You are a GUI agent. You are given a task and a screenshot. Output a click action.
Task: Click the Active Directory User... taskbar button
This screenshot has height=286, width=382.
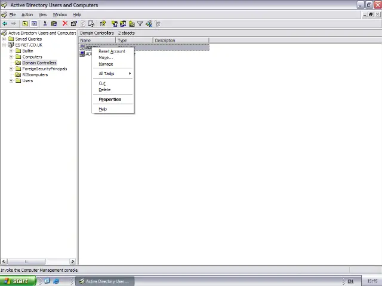pyautogui.click(x=105, y=281)
